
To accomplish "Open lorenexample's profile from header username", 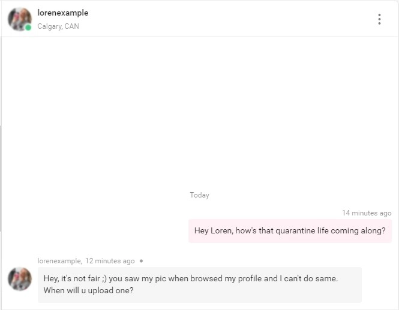I will coord(62,13).
